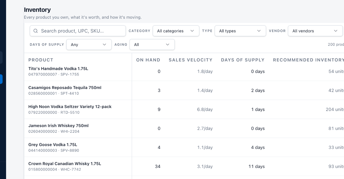Viewport: 344px width, 179px height.
Task: Click SKU line 028560000001 · SPT-4410
Action: click(53, 93)
